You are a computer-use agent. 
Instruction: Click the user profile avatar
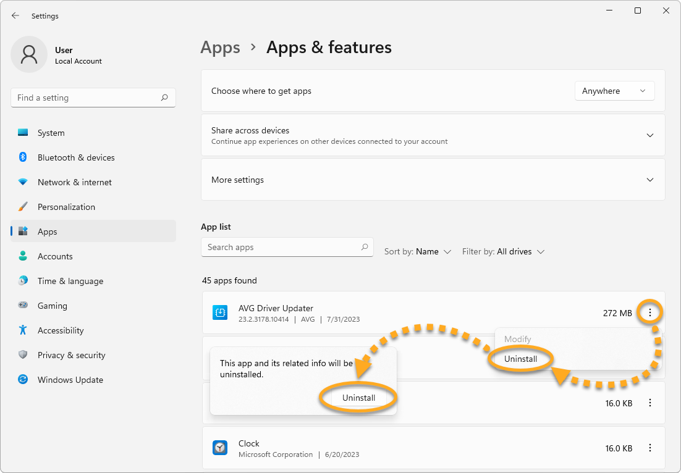[x=29, y=54]
